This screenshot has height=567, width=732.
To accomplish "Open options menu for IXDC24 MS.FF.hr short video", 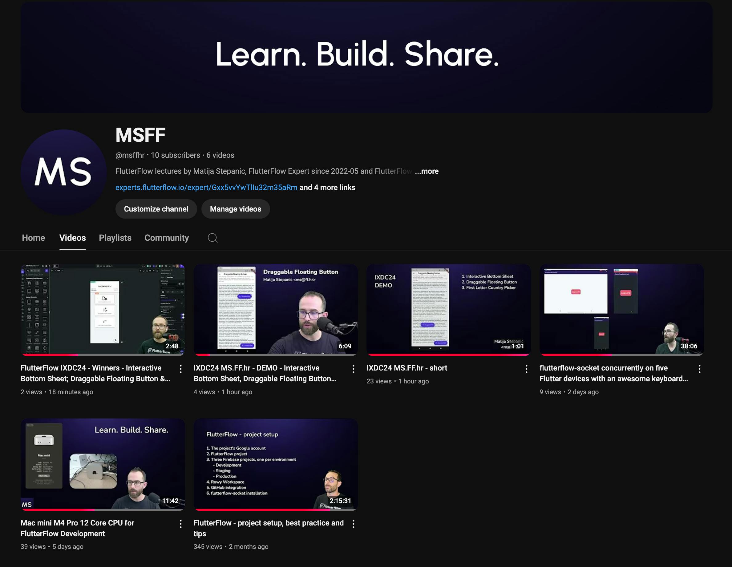I will coord(527,369).
